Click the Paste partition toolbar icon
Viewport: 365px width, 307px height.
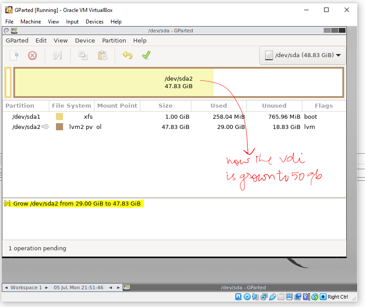[102, 55]
